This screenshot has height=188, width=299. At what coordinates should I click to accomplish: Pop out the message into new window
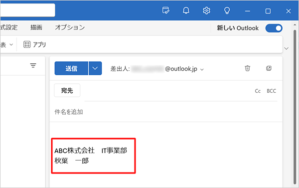tap(269, 68)
